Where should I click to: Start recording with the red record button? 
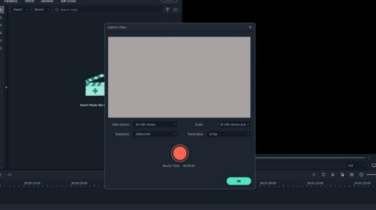(179, 153)
